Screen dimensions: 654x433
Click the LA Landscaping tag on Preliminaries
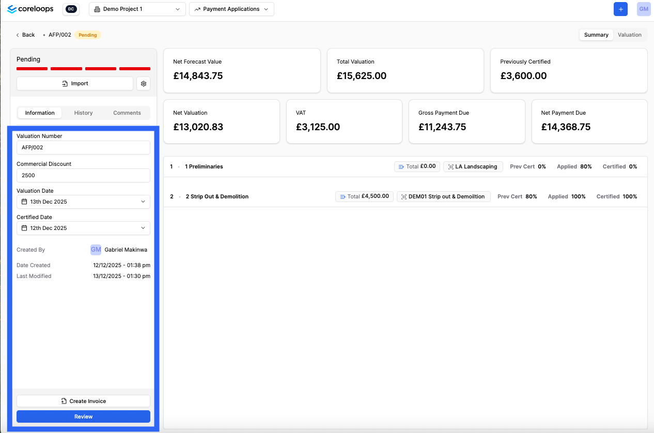(x=473, y=167)
